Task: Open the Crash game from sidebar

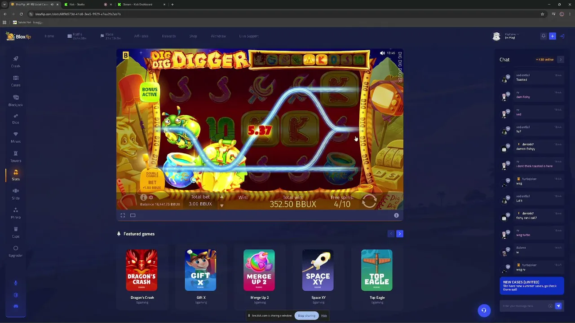Action: pyautogui.click(x=16, y=62)
